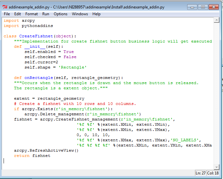Click the IDLE Tk feather icon in title bar

coord(5,7)
